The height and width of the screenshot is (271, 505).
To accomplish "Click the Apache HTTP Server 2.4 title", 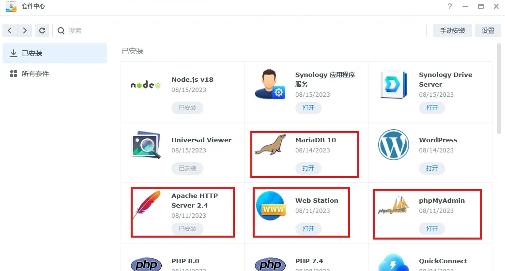I will pos(195,200).
